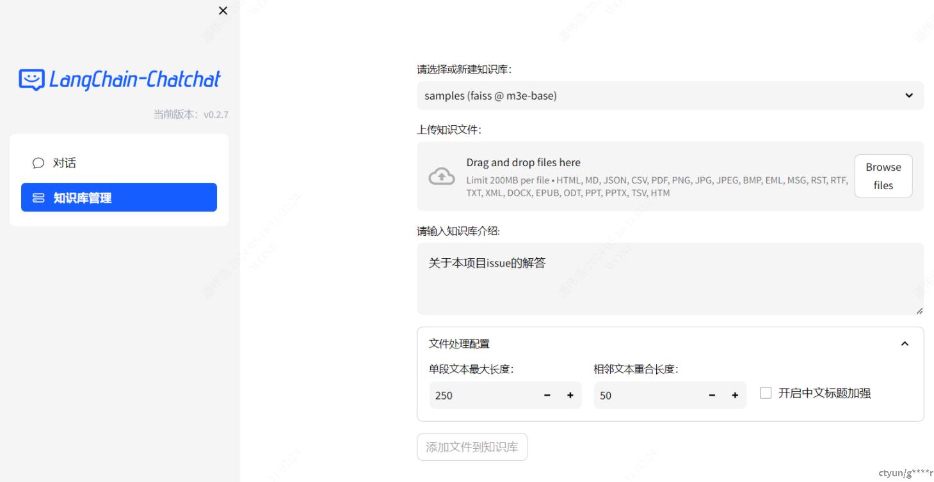Viewport: 934px width, 482px height.
Task: Click the 添加文件到知识库 button
Action: [472, 447]
